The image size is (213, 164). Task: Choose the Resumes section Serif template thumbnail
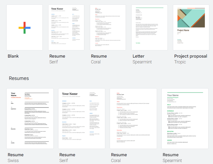pos(82,119)
